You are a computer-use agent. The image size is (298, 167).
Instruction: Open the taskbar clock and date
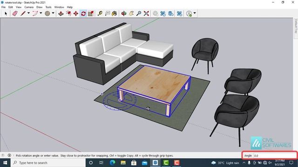pyautogui.click(x=279, y=163)
